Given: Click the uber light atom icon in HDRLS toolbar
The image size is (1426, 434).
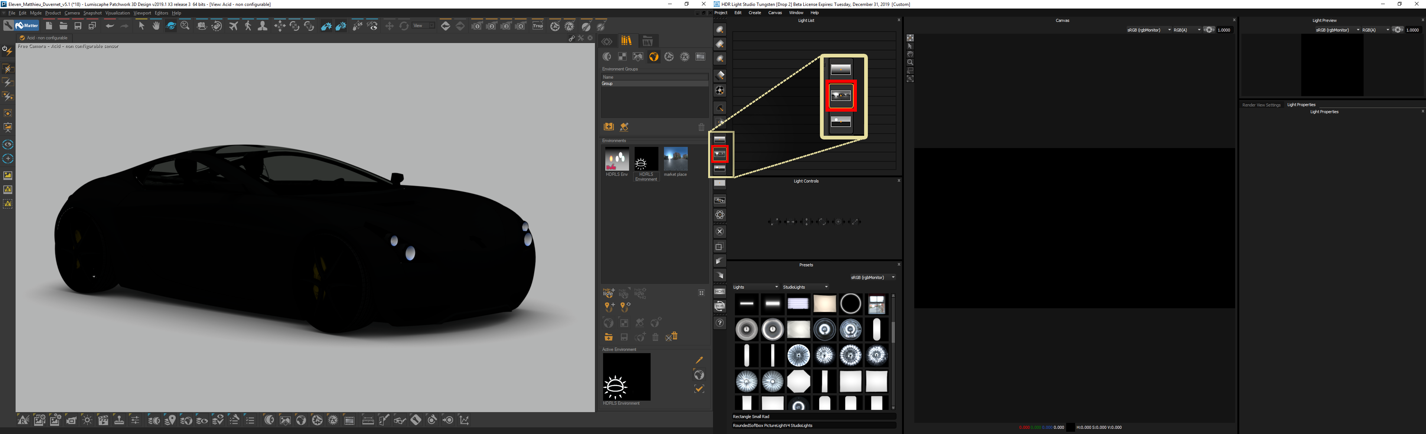Looking at the screenshot, I should pos(720,214).
